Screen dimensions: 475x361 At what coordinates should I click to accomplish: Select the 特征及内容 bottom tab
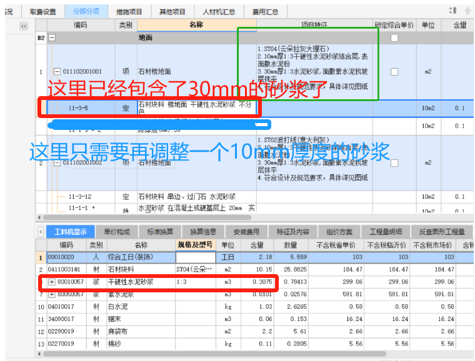(293, 232)
